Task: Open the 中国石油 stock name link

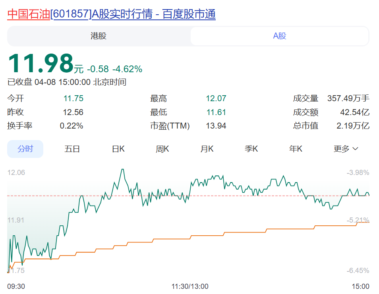Action: tap(29, 13)
